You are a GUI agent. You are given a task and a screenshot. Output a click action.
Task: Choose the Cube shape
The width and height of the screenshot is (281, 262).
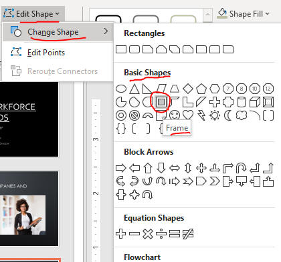(x=255, y=102)
